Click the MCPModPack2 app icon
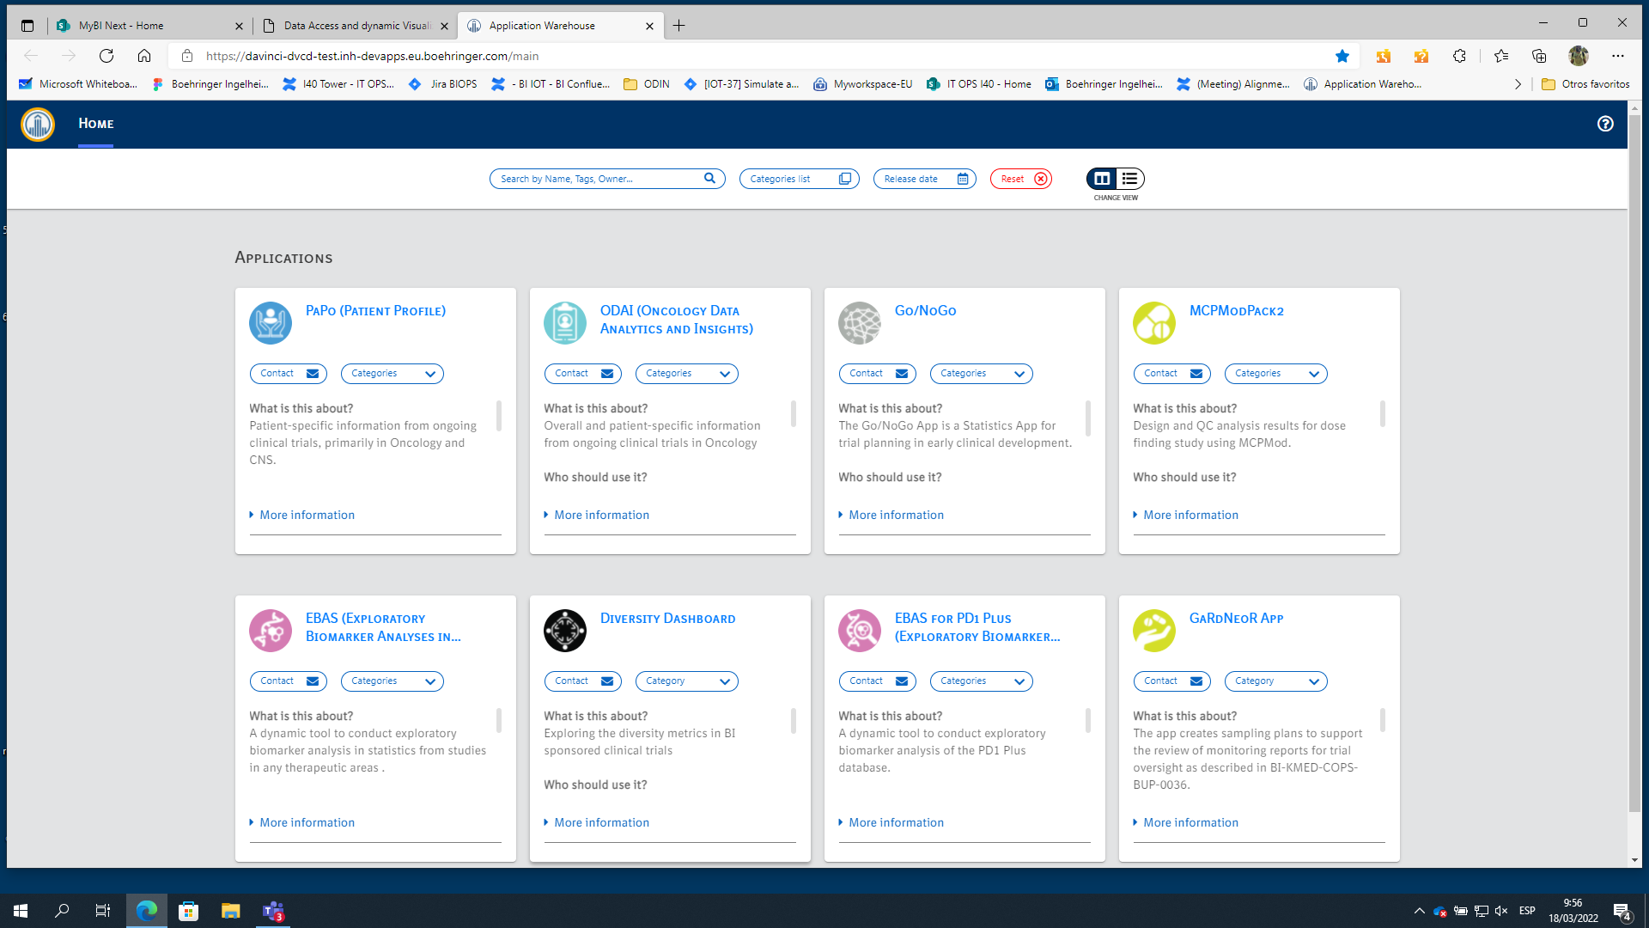This screenshot has height=928, width=1649. tap(1154, 323)
